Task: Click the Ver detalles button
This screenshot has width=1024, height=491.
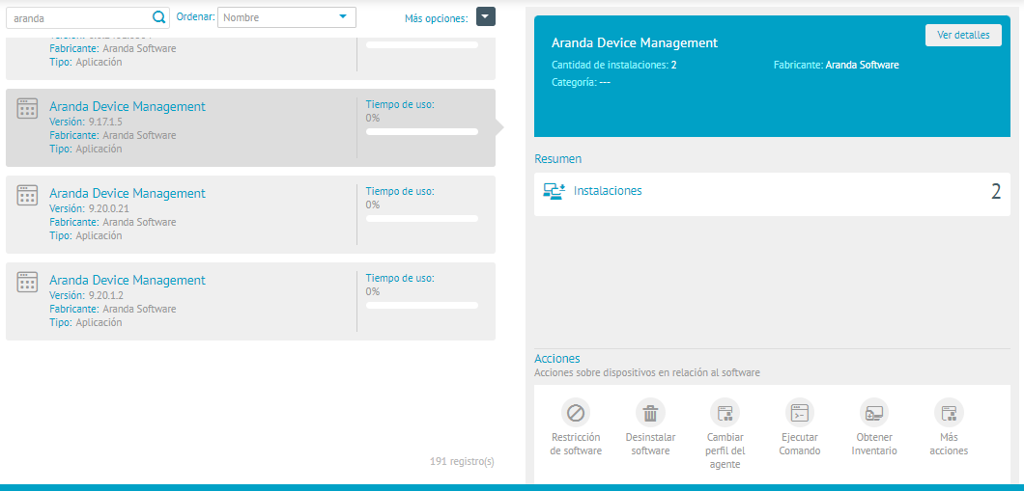Action: point(963,36)
